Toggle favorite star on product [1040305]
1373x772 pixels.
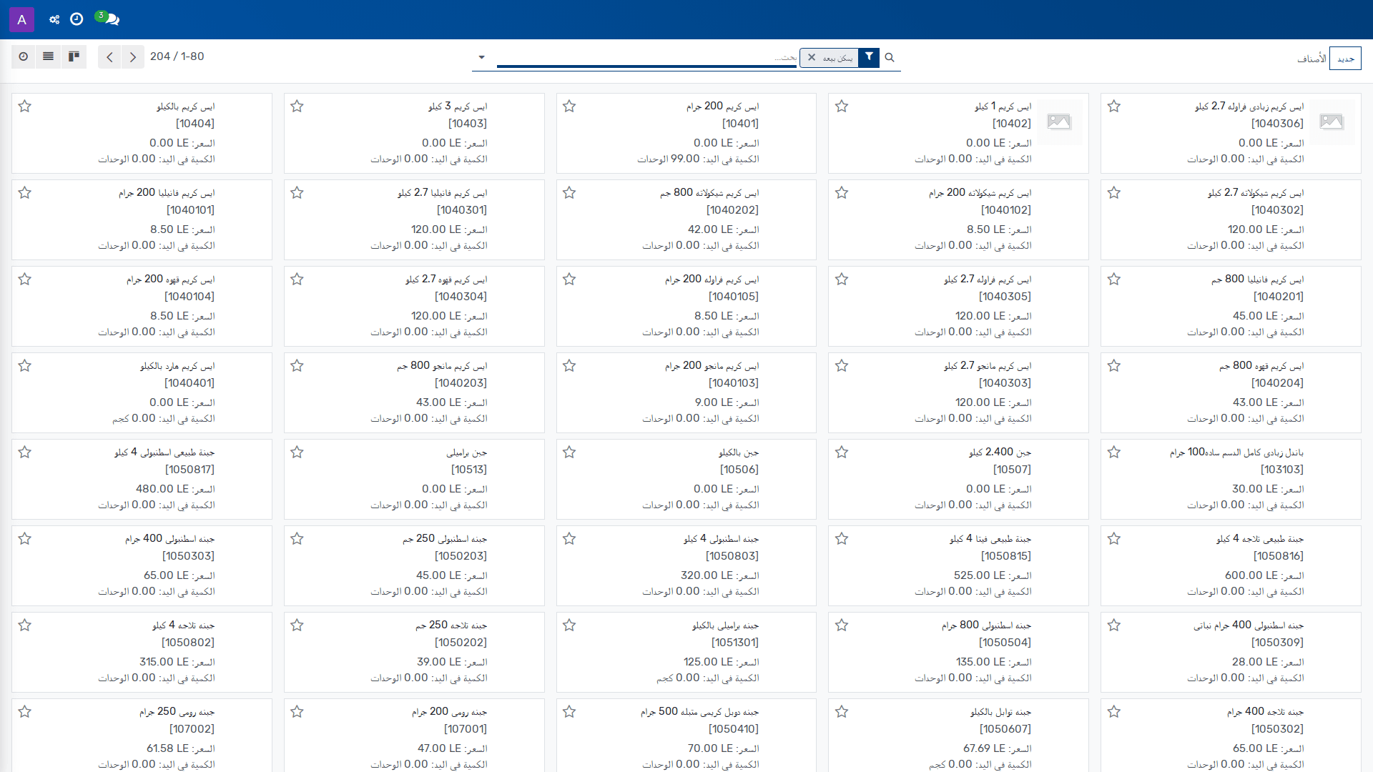coord(842,279)
